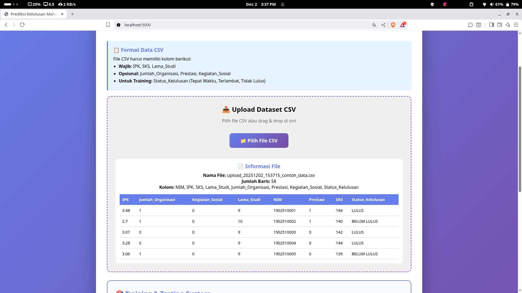
Task: Open the extensions puzzle icon
Action: click(x=470, y=25)
